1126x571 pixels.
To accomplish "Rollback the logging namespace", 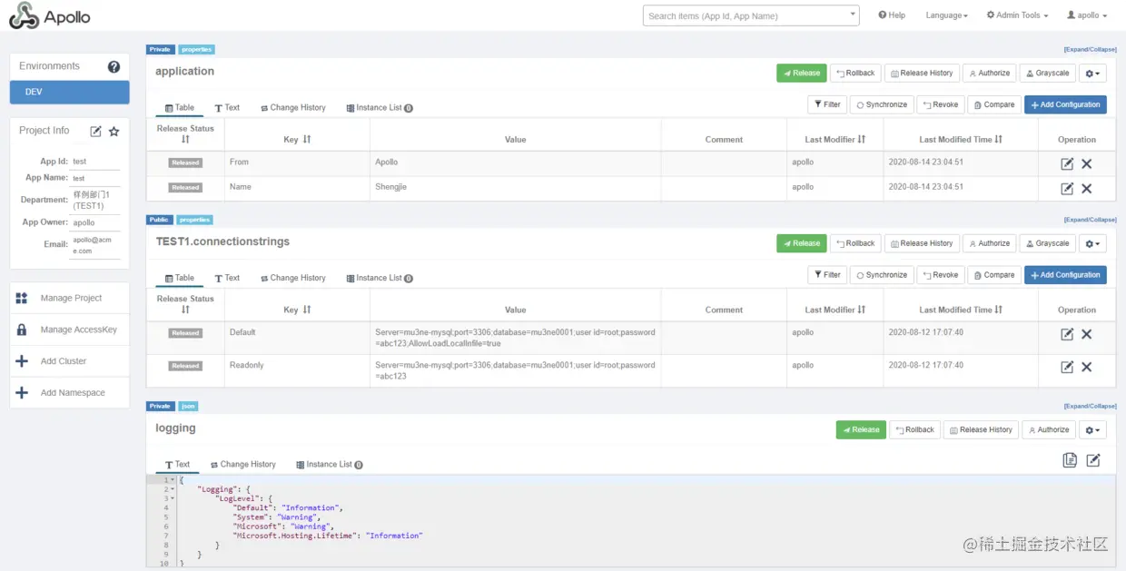I will click(914, 430).
